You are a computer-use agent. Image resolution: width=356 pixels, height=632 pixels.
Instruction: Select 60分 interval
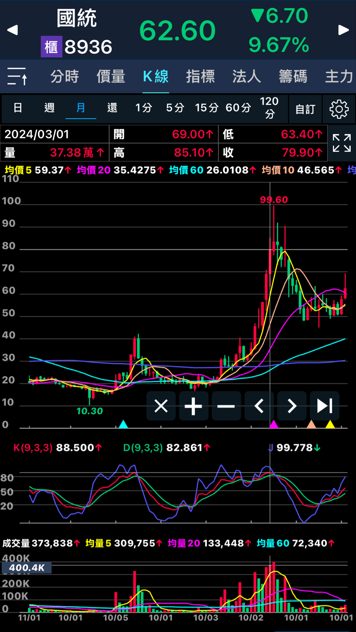coord(238,108)
